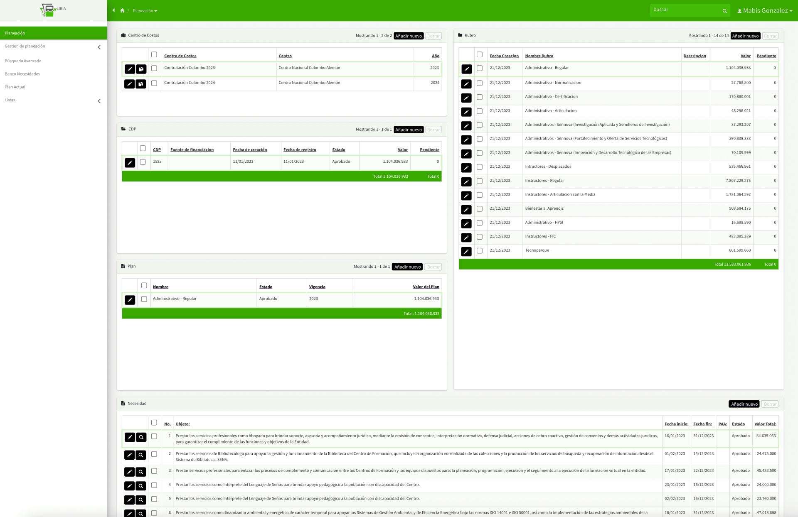
Task: Tick checkbox for Instructores - FIC rubro
Action: pos(480,237)
